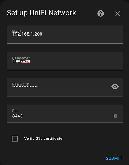The height and width of the screenshot is (165, 129).
Task: Click the masked password dots
Action: (x=25, y=86)
